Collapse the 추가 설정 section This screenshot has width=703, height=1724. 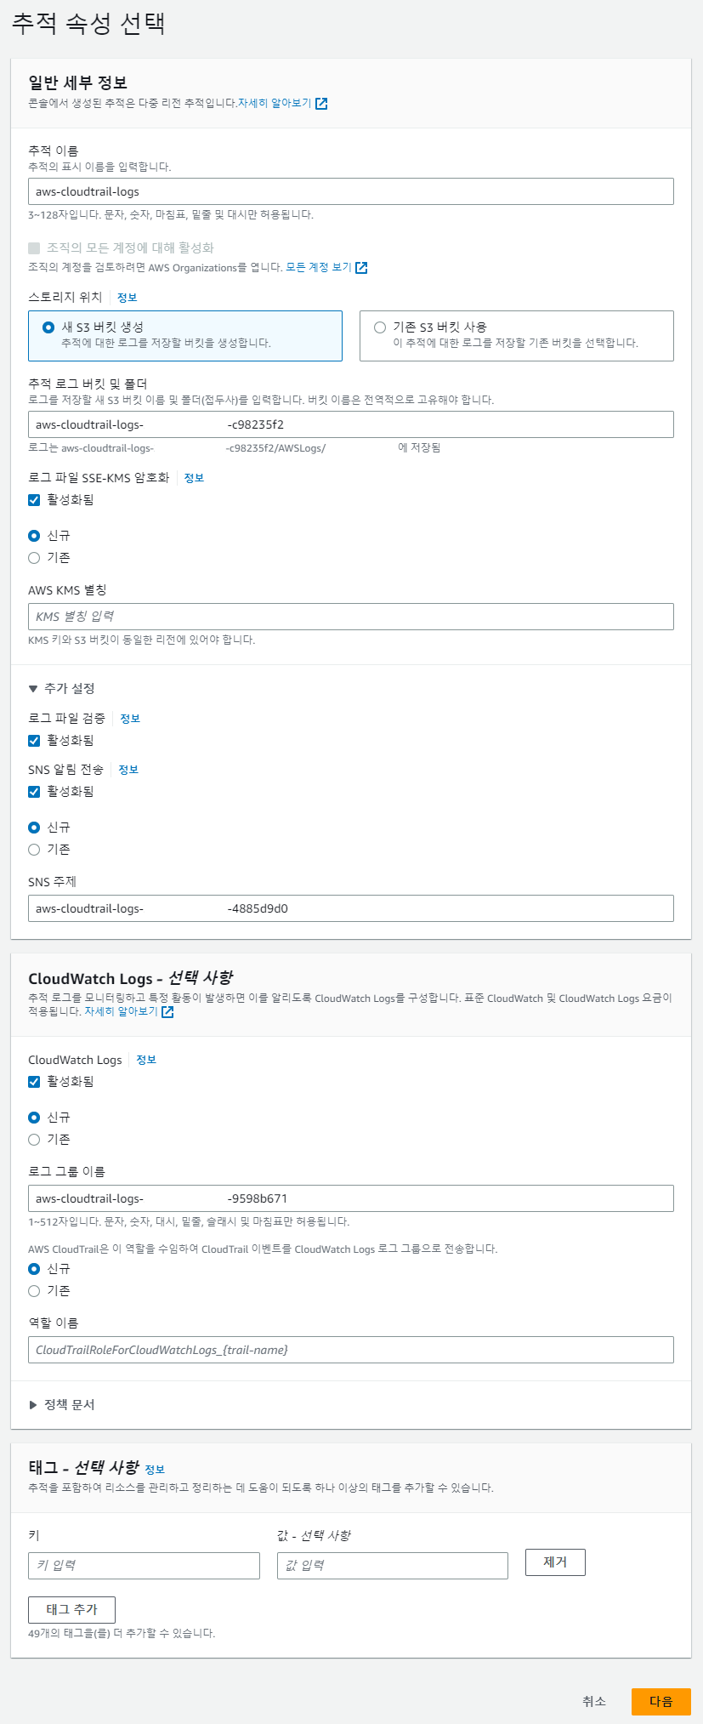(62, 688)
